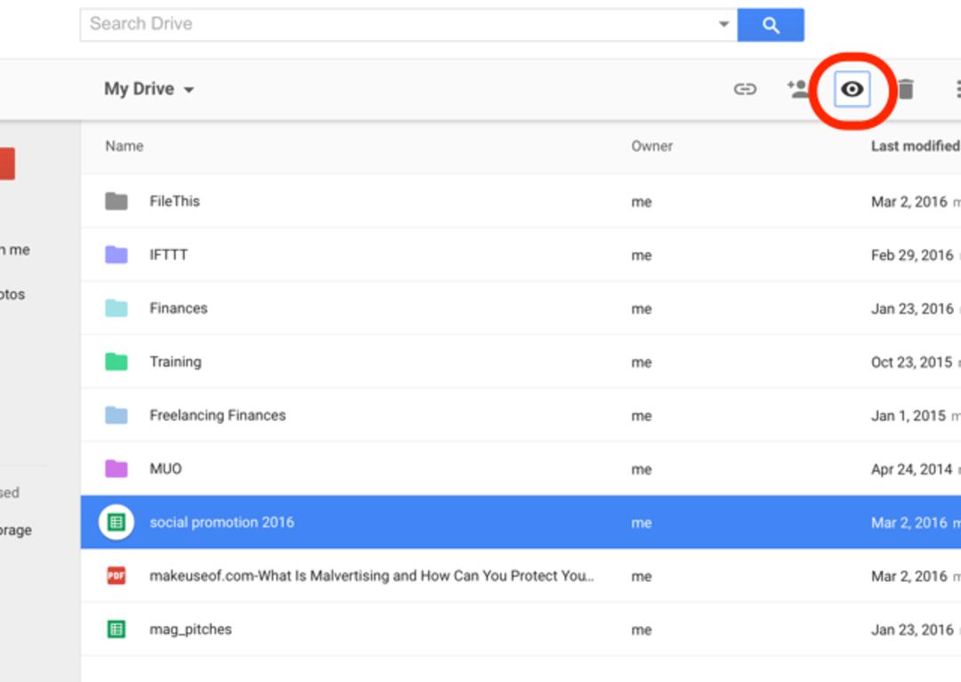
Task: Select the Finances folder row
Action: coord(521,308)
